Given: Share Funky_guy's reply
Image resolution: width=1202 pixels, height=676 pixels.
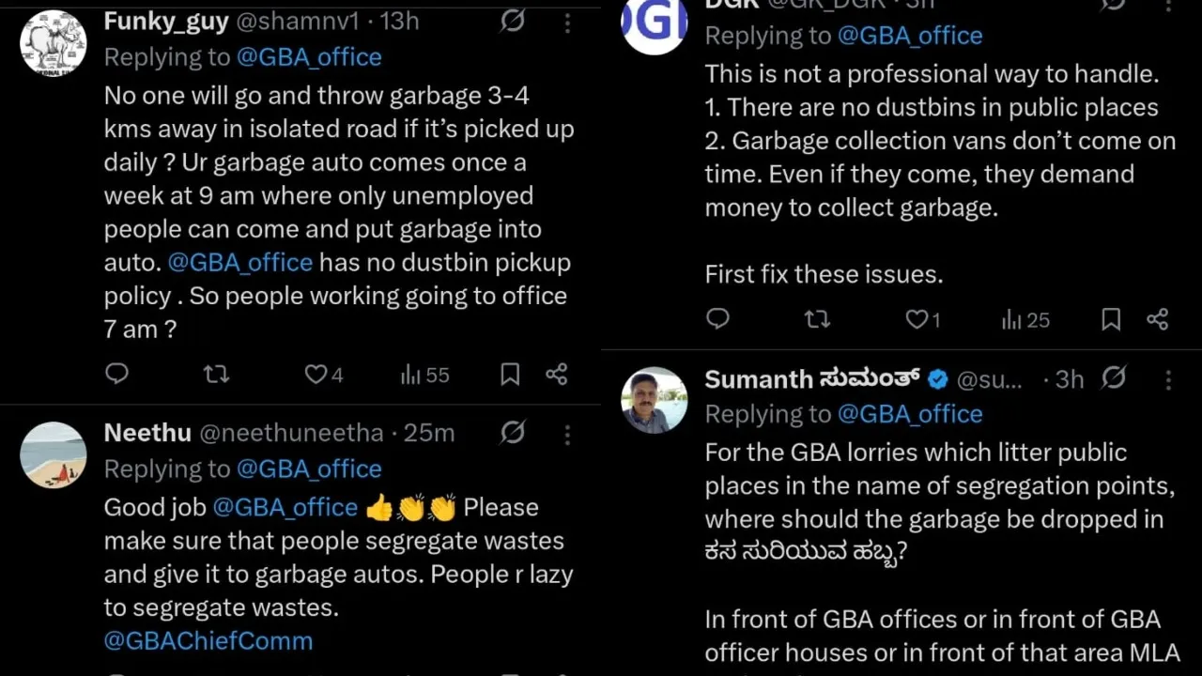Looking at the screenshot, I should click(x=556, y=374).
